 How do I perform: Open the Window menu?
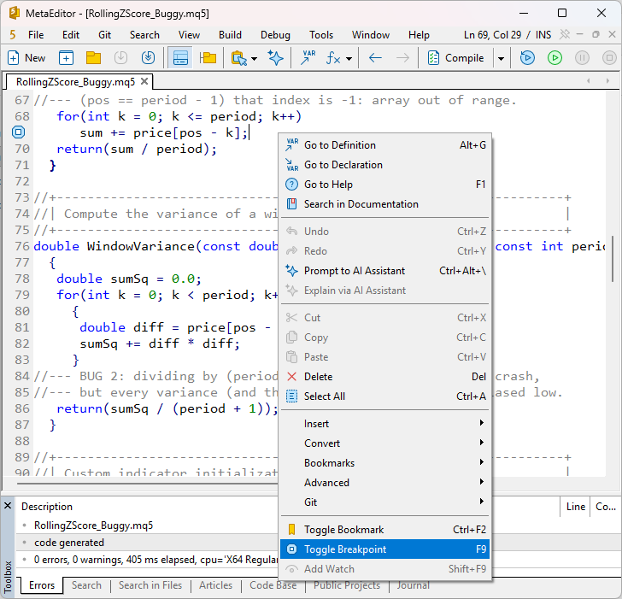pos(371,35)
